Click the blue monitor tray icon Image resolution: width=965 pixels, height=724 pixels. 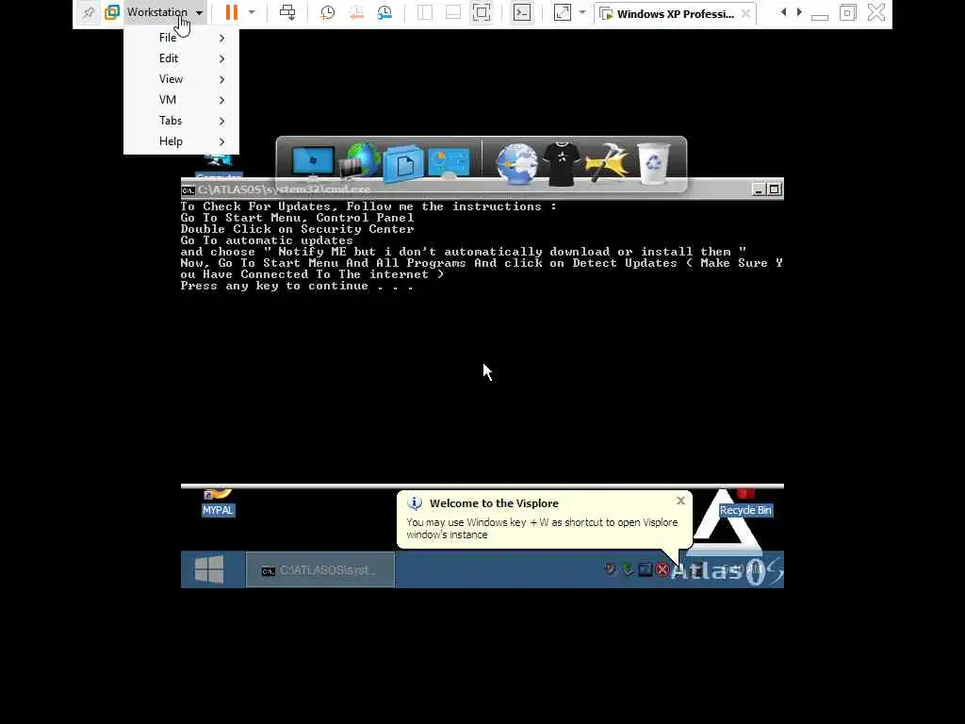(x=645, y=569)
